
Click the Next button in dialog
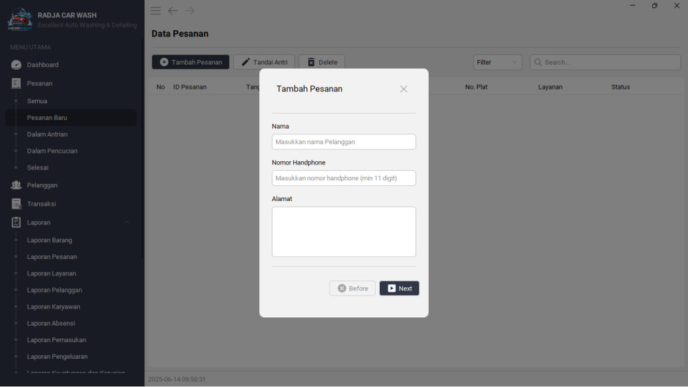(x=399, y=288)
